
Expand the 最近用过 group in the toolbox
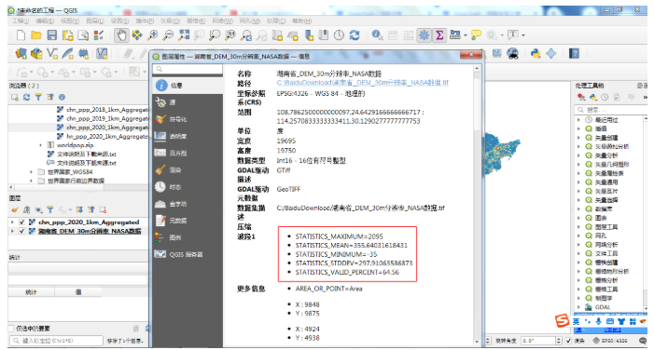point(578,120)
